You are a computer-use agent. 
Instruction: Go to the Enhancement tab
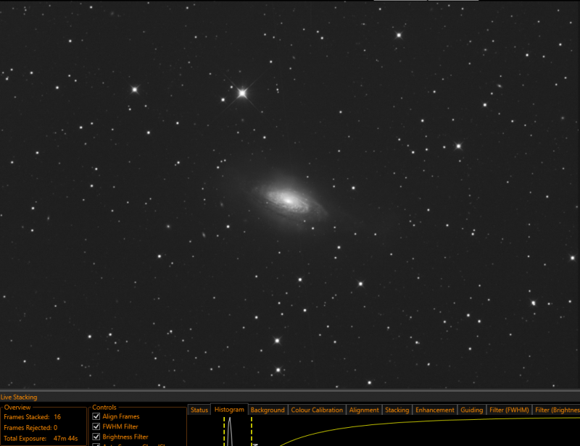(434, 410)
